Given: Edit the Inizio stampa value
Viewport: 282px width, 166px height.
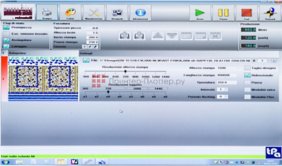Looking at the screenshot, I should [x=93, y=37].
